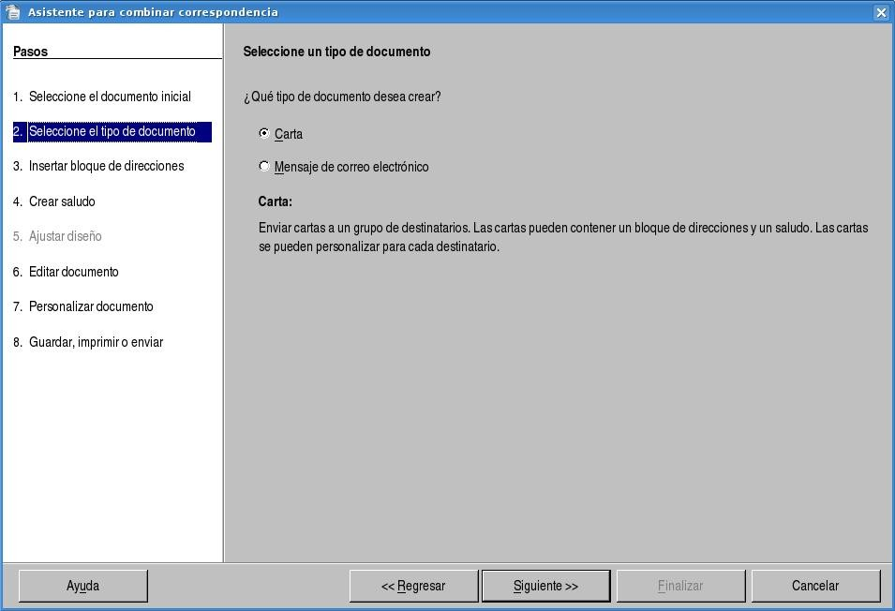The image size is (895, 611).
Task: Jump to Guardar, imprimir o enviar step
Action: point(96,342)
